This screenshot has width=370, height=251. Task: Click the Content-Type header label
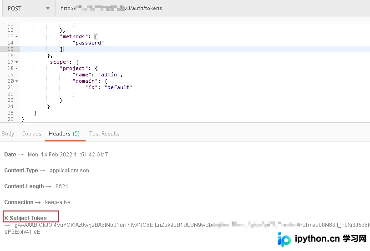point(21,171)
